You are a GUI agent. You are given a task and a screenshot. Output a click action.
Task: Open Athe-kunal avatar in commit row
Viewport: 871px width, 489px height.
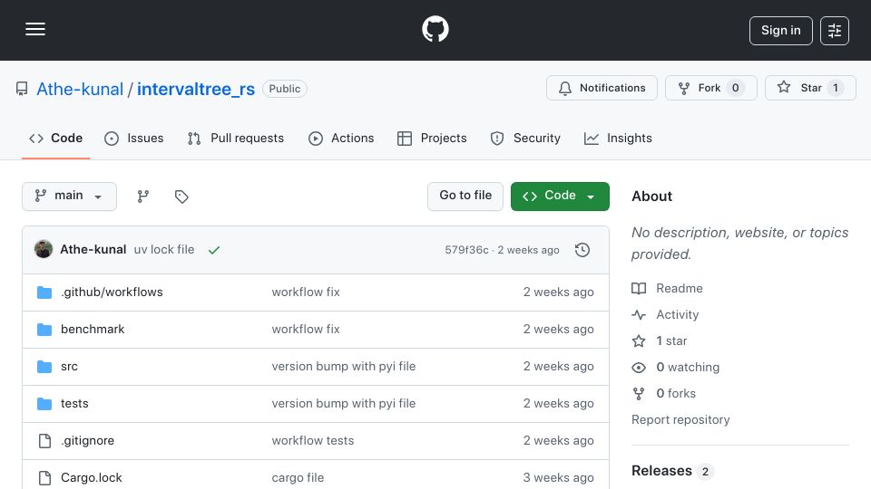pos(44,250)
